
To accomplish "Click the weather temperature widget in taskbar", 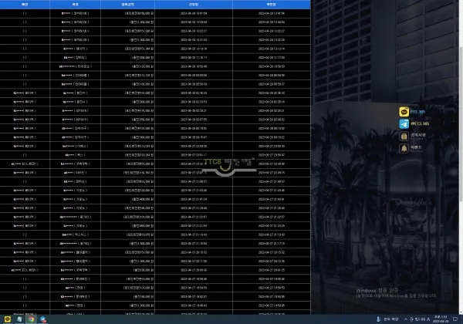I will click(x=387, y=319).
